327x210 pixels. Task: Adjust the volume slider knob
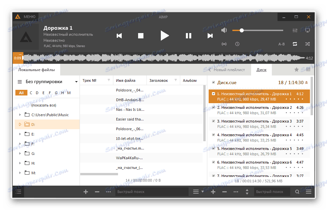coord(241,30)
